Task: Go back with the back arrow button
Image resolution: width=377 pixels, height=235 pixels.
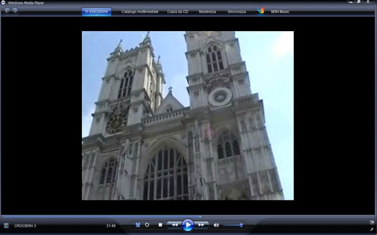Action: [x=7, y=11]
